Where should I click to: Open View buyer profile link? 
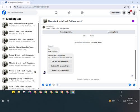click(x=96, y=42)
